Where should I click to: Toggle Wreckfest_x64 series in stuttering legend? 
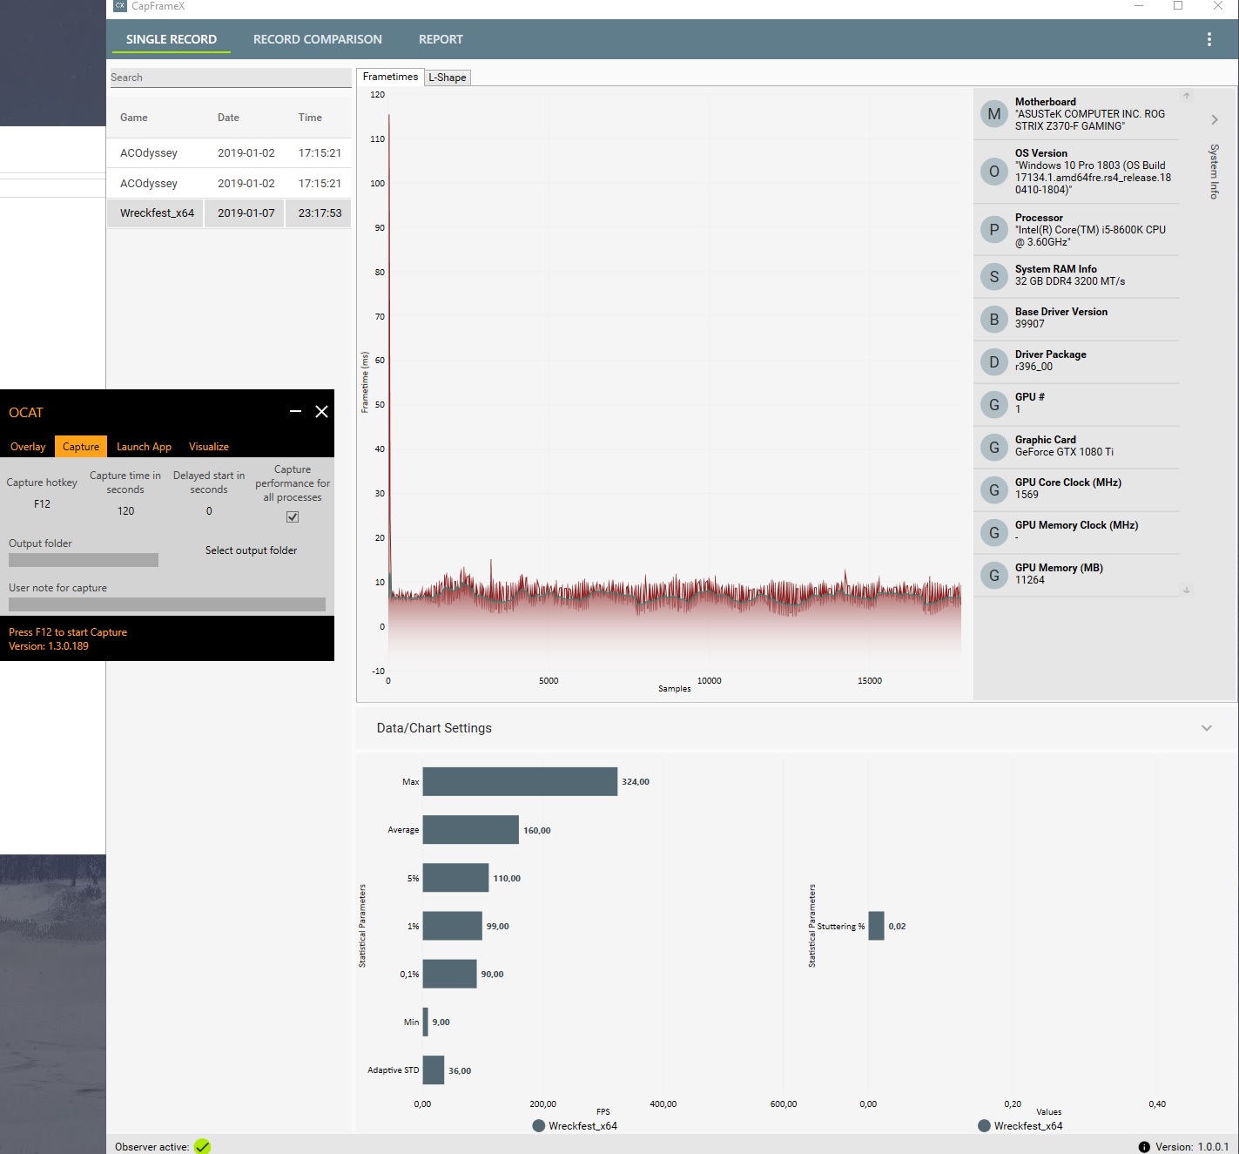point(1020,1125)
